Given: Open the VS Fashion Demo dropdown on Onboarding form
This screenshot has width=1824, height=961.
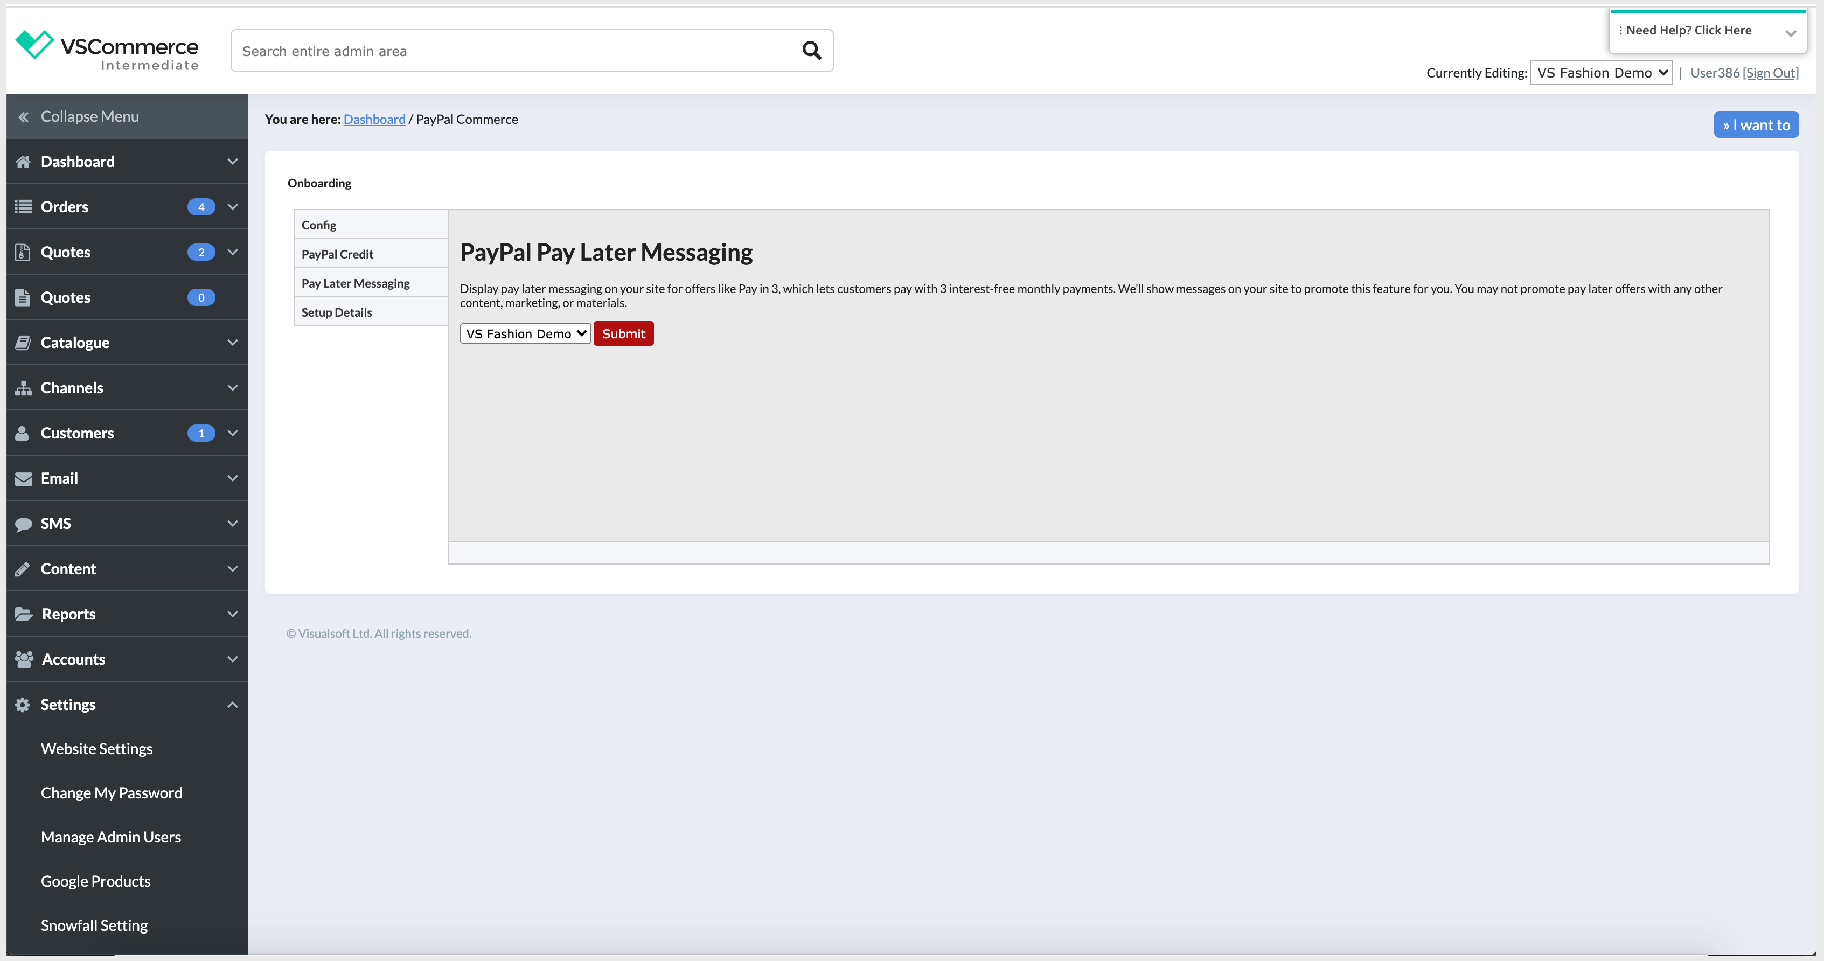Looking at the screenshot, I should (x=525, y=333).
